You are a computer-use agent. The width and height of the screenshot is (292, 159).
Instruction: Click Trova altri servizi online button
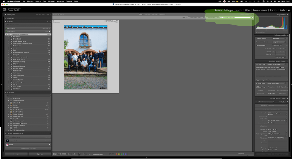coord(28,148)
